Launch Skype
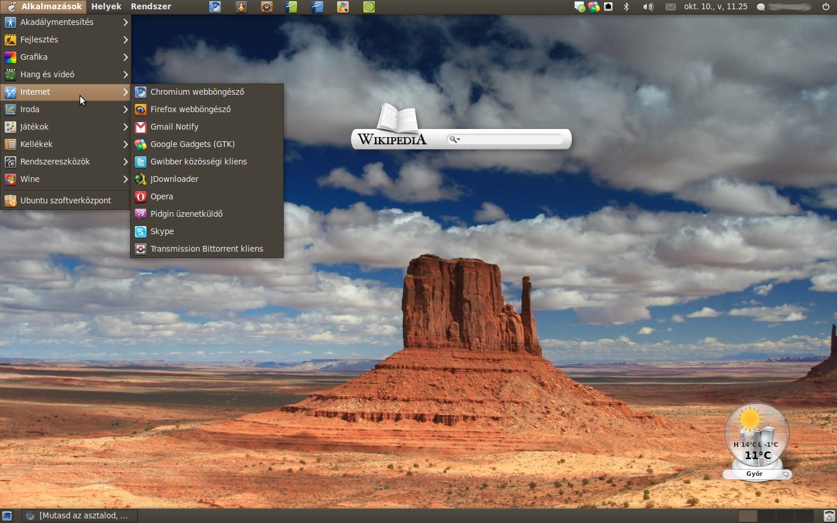 207,231
